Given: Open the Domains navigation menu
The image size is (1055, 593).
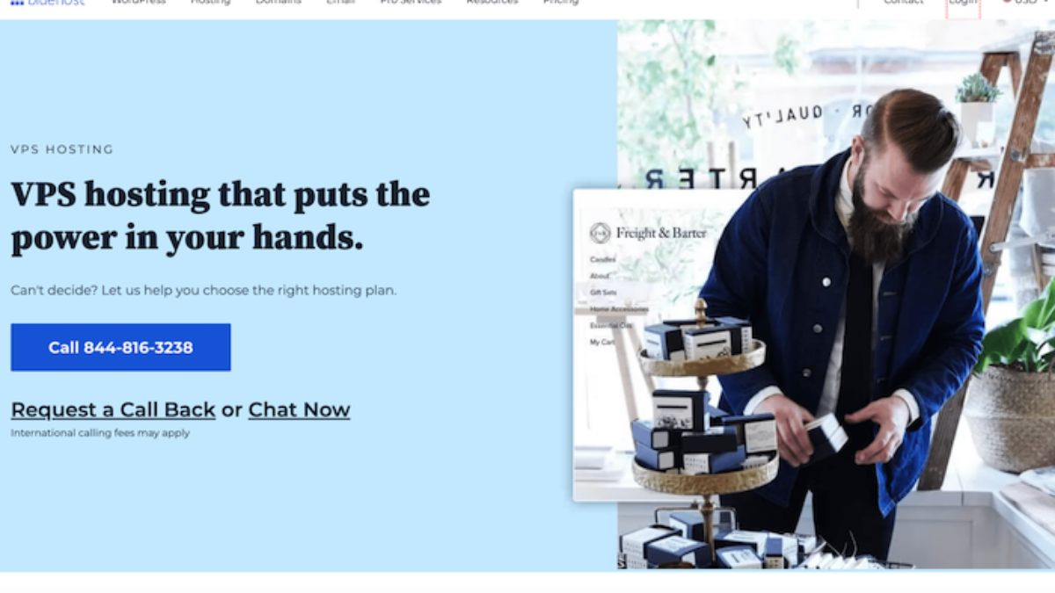Looking at the screenshot, I should (278, 3).
